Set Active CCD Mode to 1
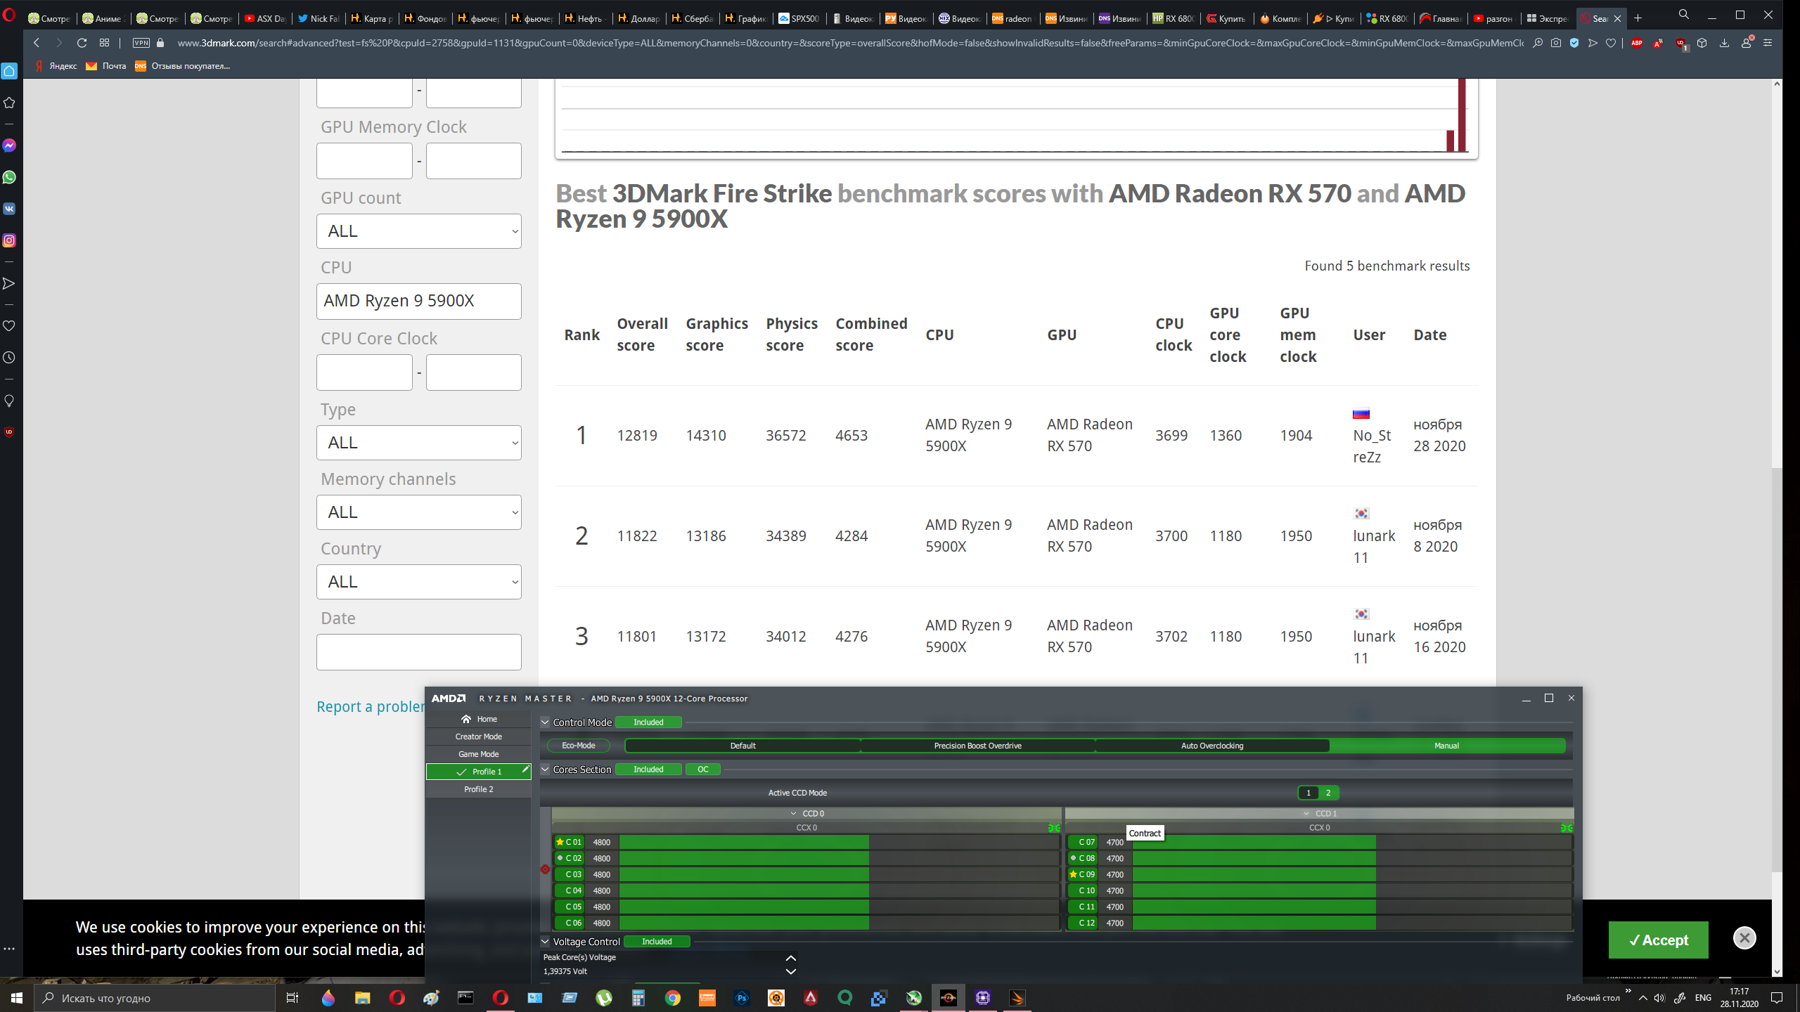Image resolution: width=1800 pixels, height=1012 pixels. (1308, 793)
